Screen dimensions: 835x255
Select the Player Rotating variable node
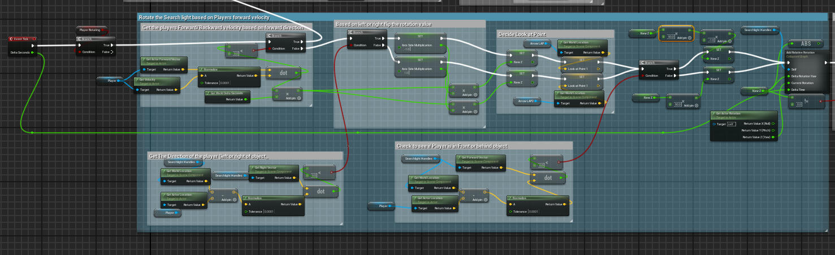92,30
